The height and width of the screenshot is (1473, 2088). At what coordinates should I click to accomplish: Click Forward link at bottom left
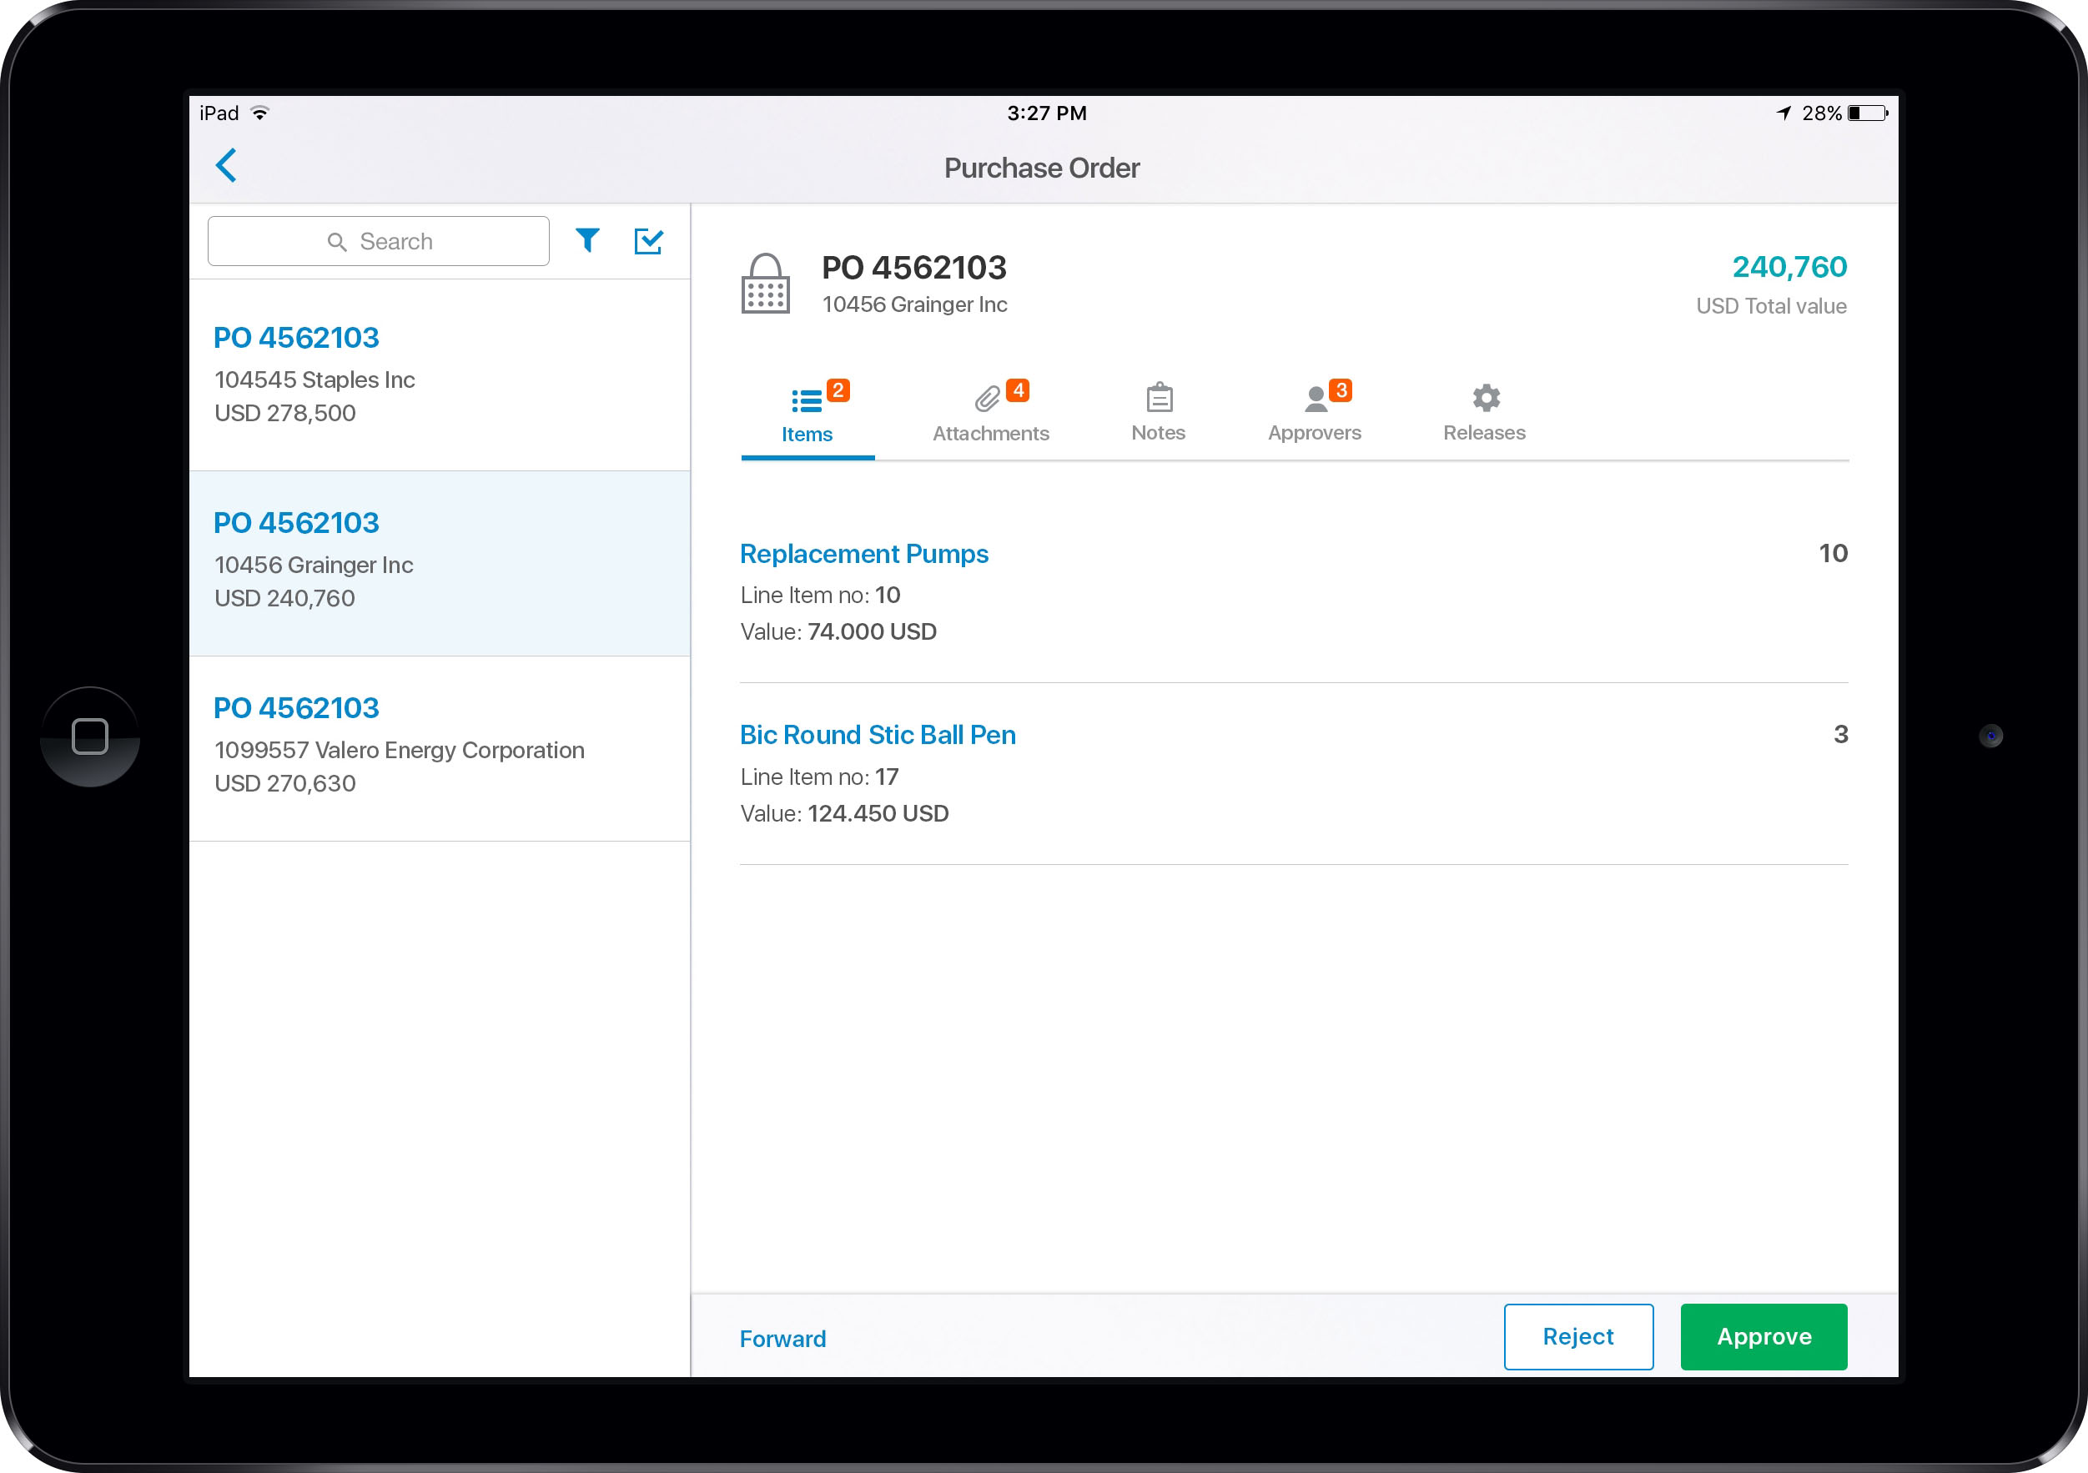point(782,1338)
